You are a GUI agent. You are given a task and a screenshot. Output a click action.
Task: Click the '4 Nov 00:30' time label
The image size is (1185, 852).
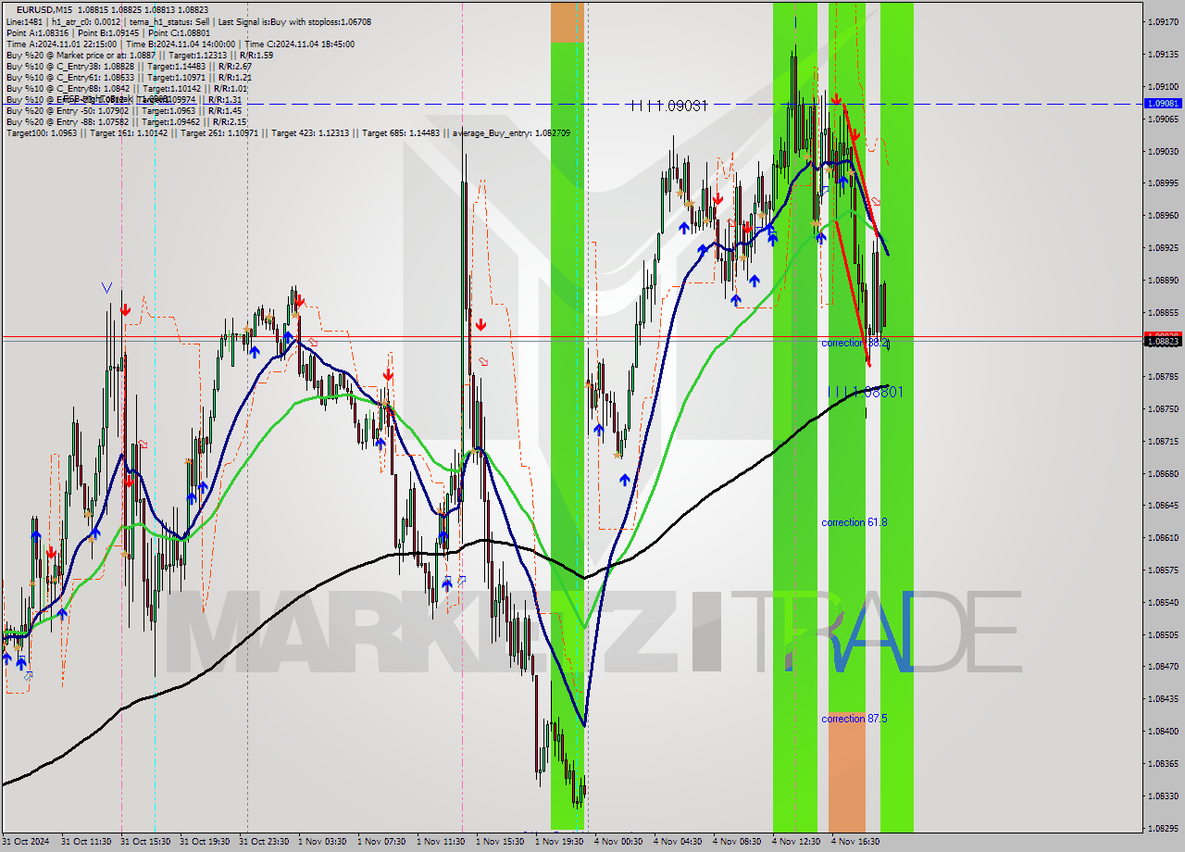(618, 842)
